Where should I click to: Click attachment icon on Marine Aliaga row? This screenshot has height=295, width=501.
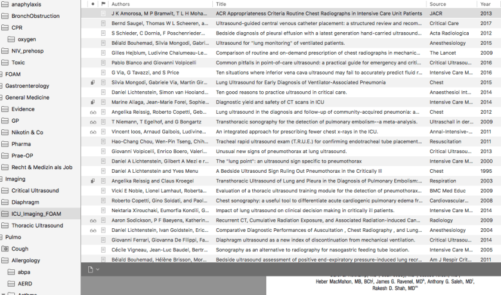pyautogui.click(x=92, y=102)
